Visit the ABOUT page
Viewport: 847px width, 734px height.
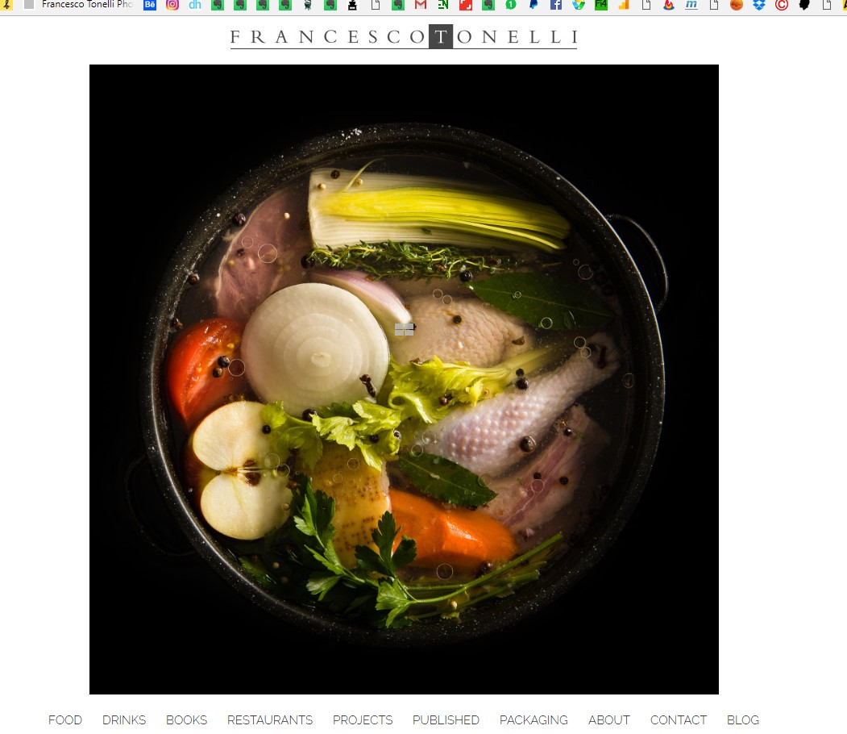609,720
